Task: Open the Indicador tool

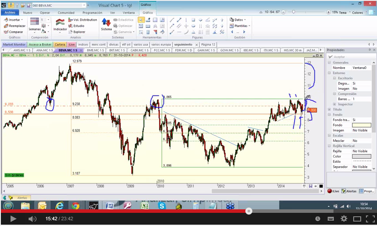Action: [60, 25]
